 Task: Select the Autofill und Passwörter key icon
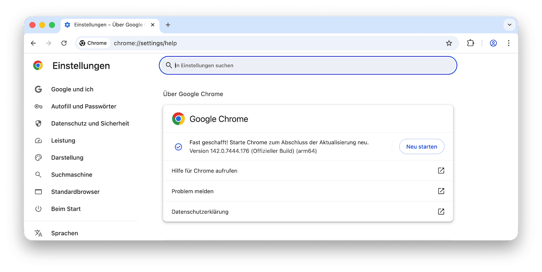click(38, 106)
